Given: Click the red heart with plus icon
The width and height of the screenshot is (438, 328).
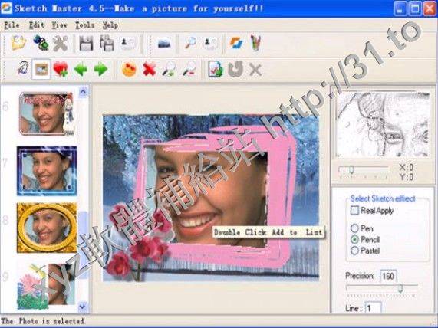Looking at the screenshot, I should [61, 69].
